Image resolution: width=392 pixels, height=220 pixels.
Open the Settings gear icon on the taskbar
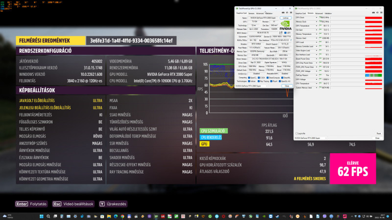[x=75, y=216]
